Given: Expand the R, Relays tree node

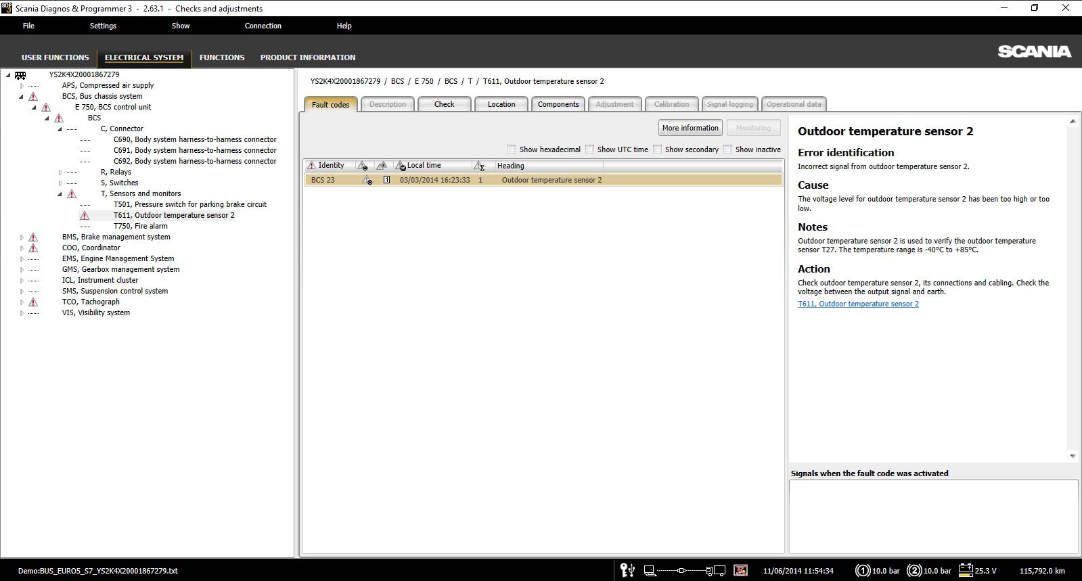Looking at the screenshot, I should coord(60,172).
